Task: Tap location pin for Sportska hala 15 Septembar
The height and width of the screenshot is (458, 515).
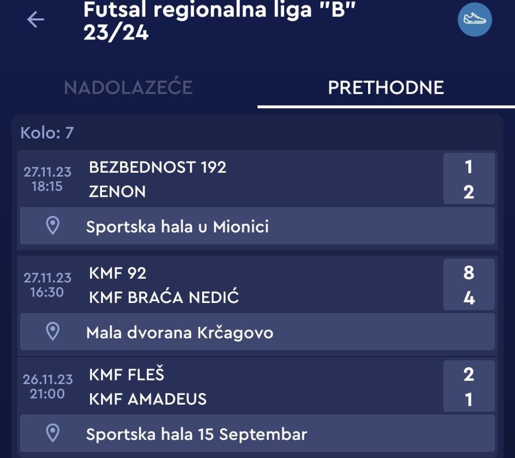Action: coord(53,433)
